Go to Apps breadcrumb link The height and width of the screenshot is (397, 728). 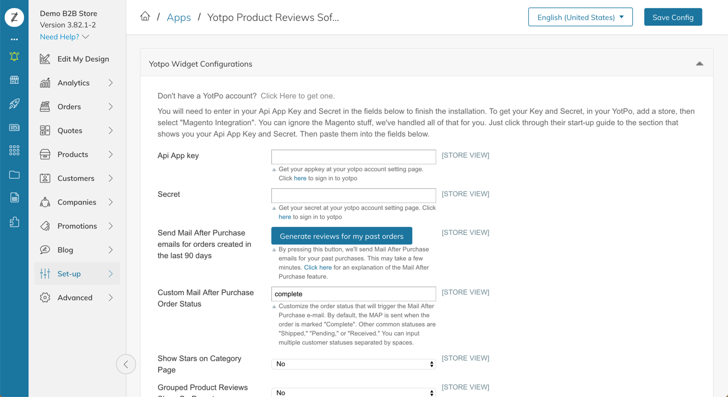coord(179,17)
